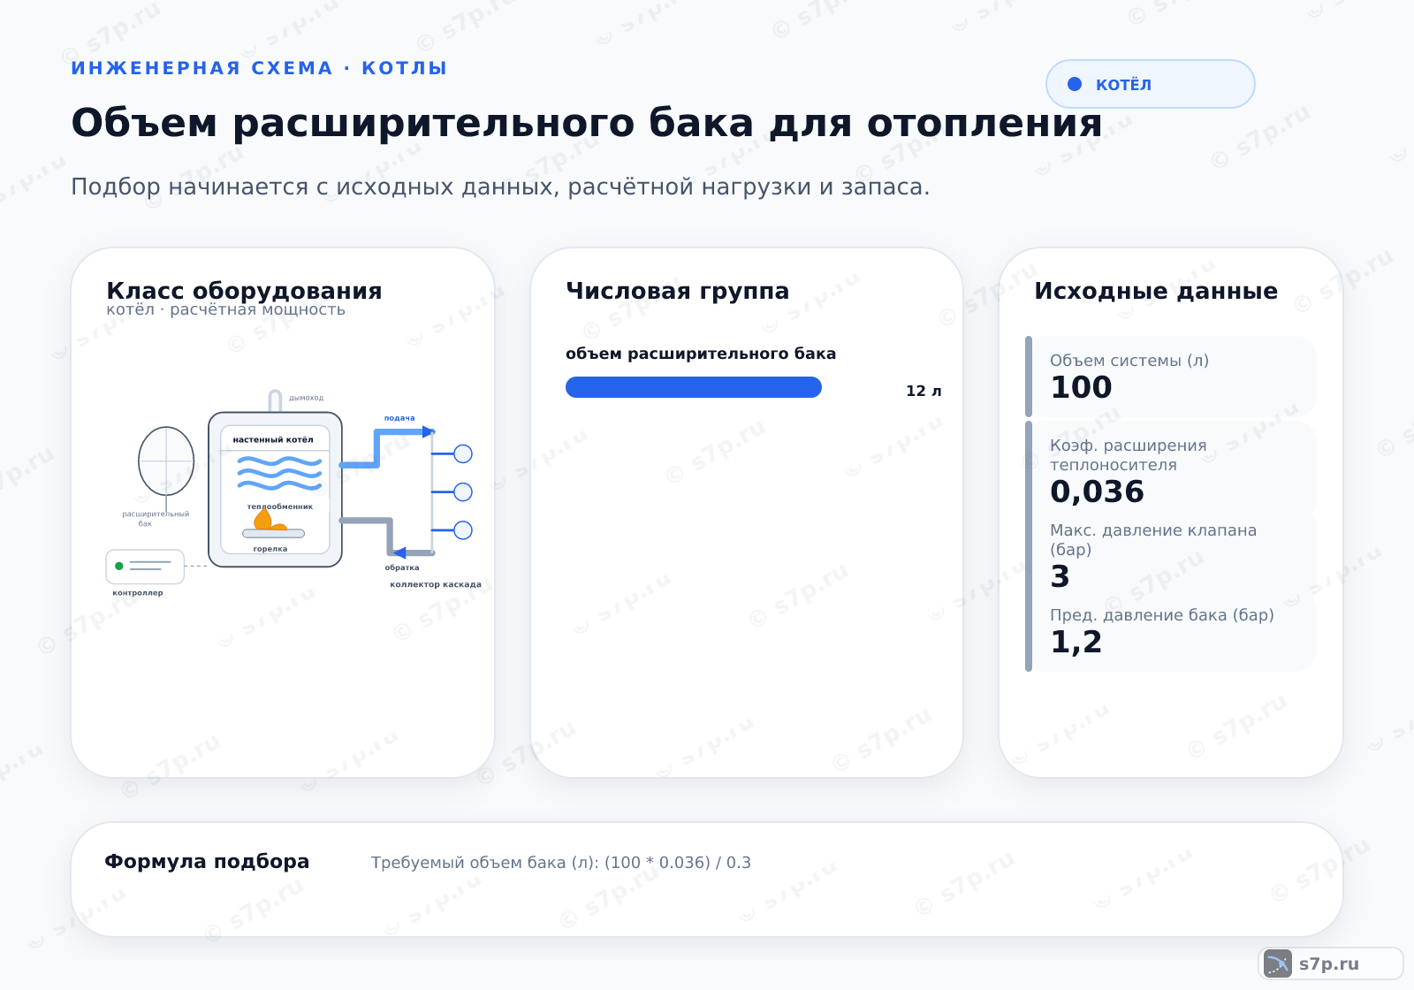Click the 'горелка' label

pos(270,549)
